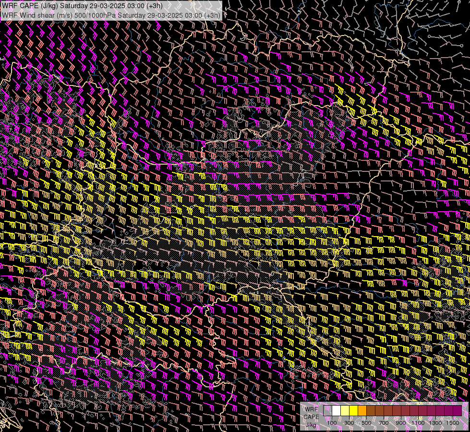Click the bright yellow CAPE legend swatch

[x=354, y=410]
